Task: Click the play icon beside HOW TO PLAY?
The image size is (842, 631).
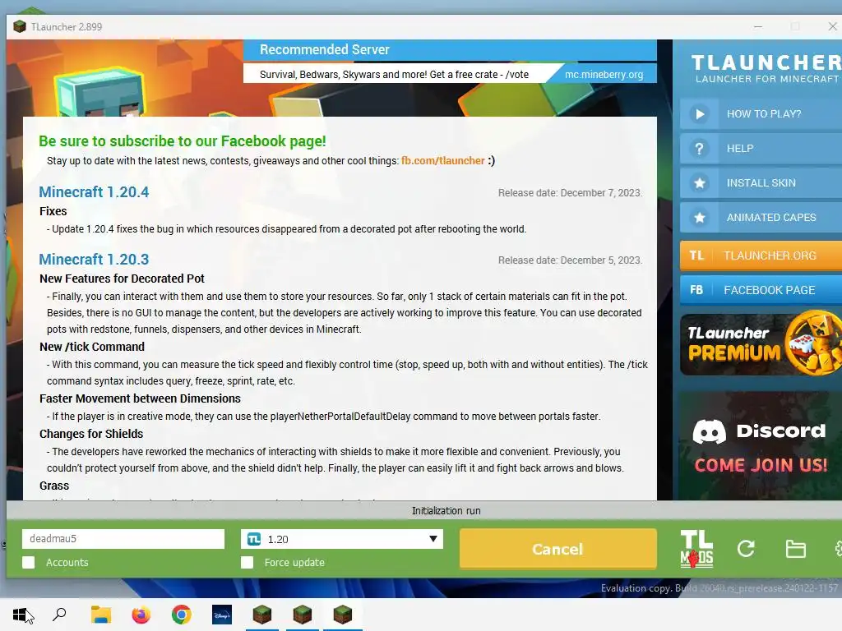Action: coord(699,113)
